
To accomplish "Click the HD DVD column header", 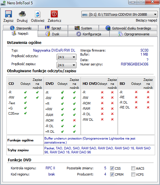I will [90, 84].
